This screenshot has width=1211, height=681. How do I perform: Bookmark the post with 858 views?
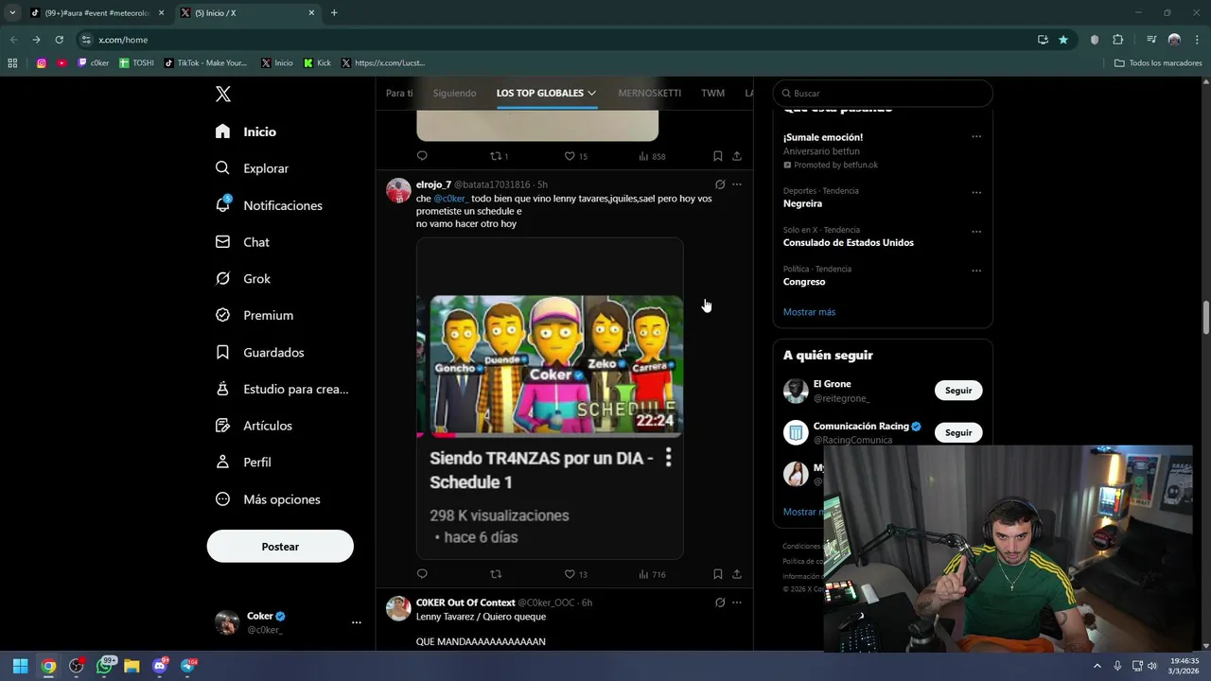[717, 156]
